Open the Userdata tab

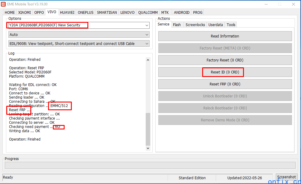(216, 25)
